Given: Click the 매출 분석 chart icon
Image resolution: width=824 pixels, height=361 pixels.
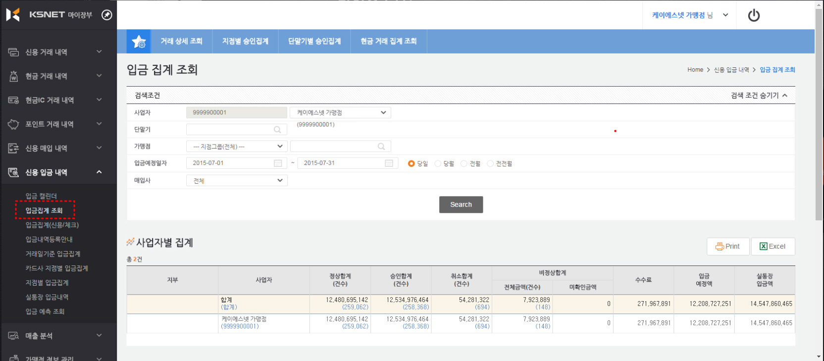Looking at the screenshot, I should pos(13,336).
